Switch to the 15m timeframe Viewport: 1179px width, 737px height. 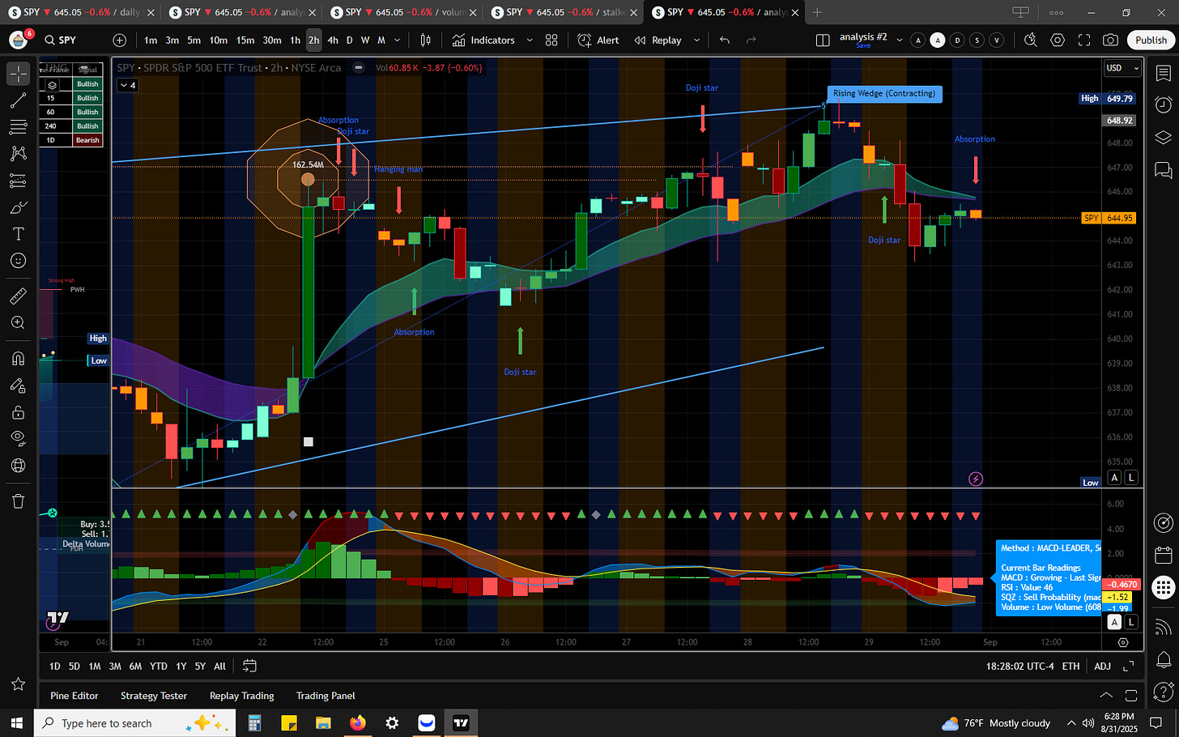(x=245, y=40)
